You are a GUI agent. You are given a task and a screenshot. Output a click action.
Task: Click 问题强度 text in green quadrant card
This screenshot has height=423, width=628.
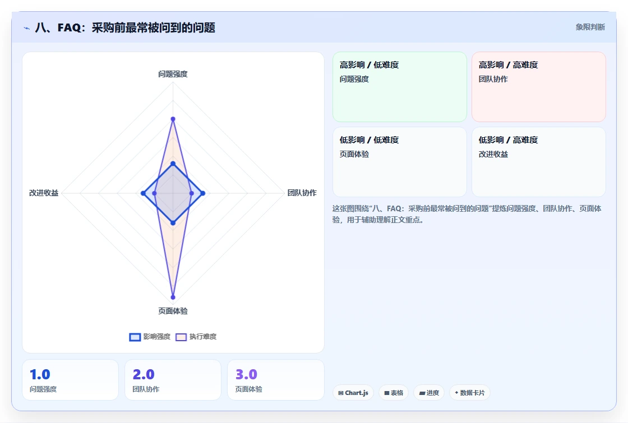point(354,79)
